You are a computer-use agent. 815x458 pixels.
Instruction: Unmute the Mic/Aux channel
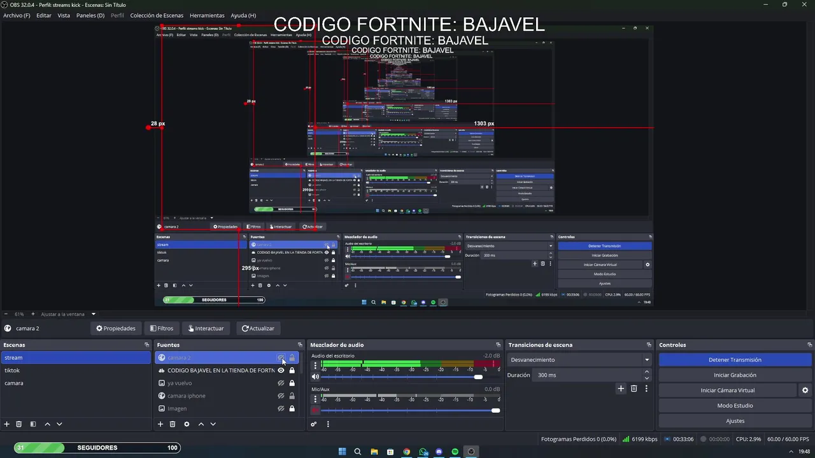click(x=315, y=410)
